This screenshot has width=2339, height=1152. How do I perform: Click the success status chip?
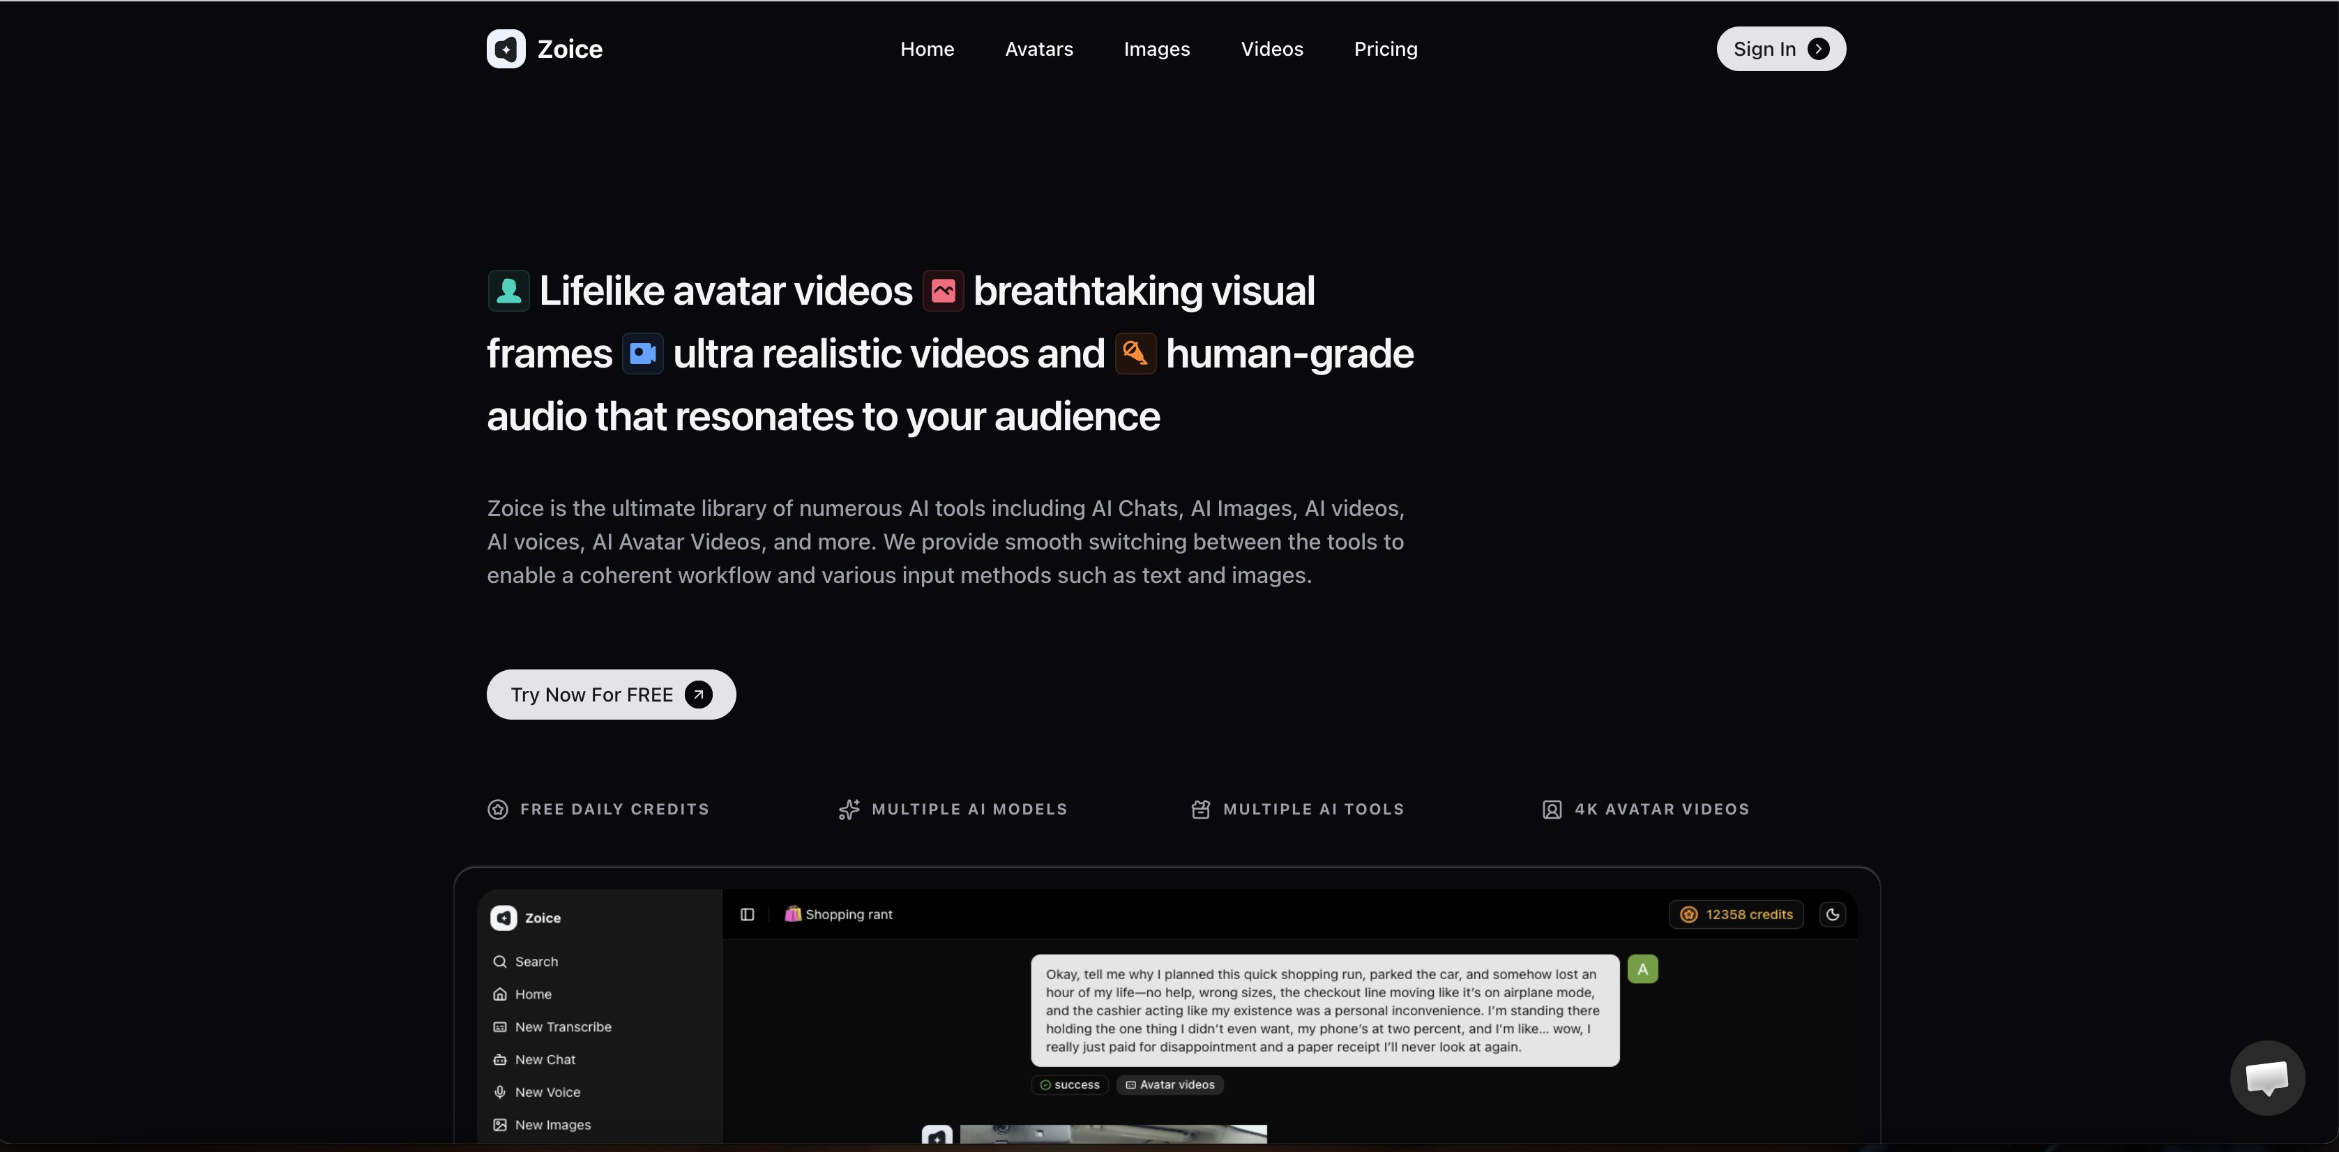1068,1085
